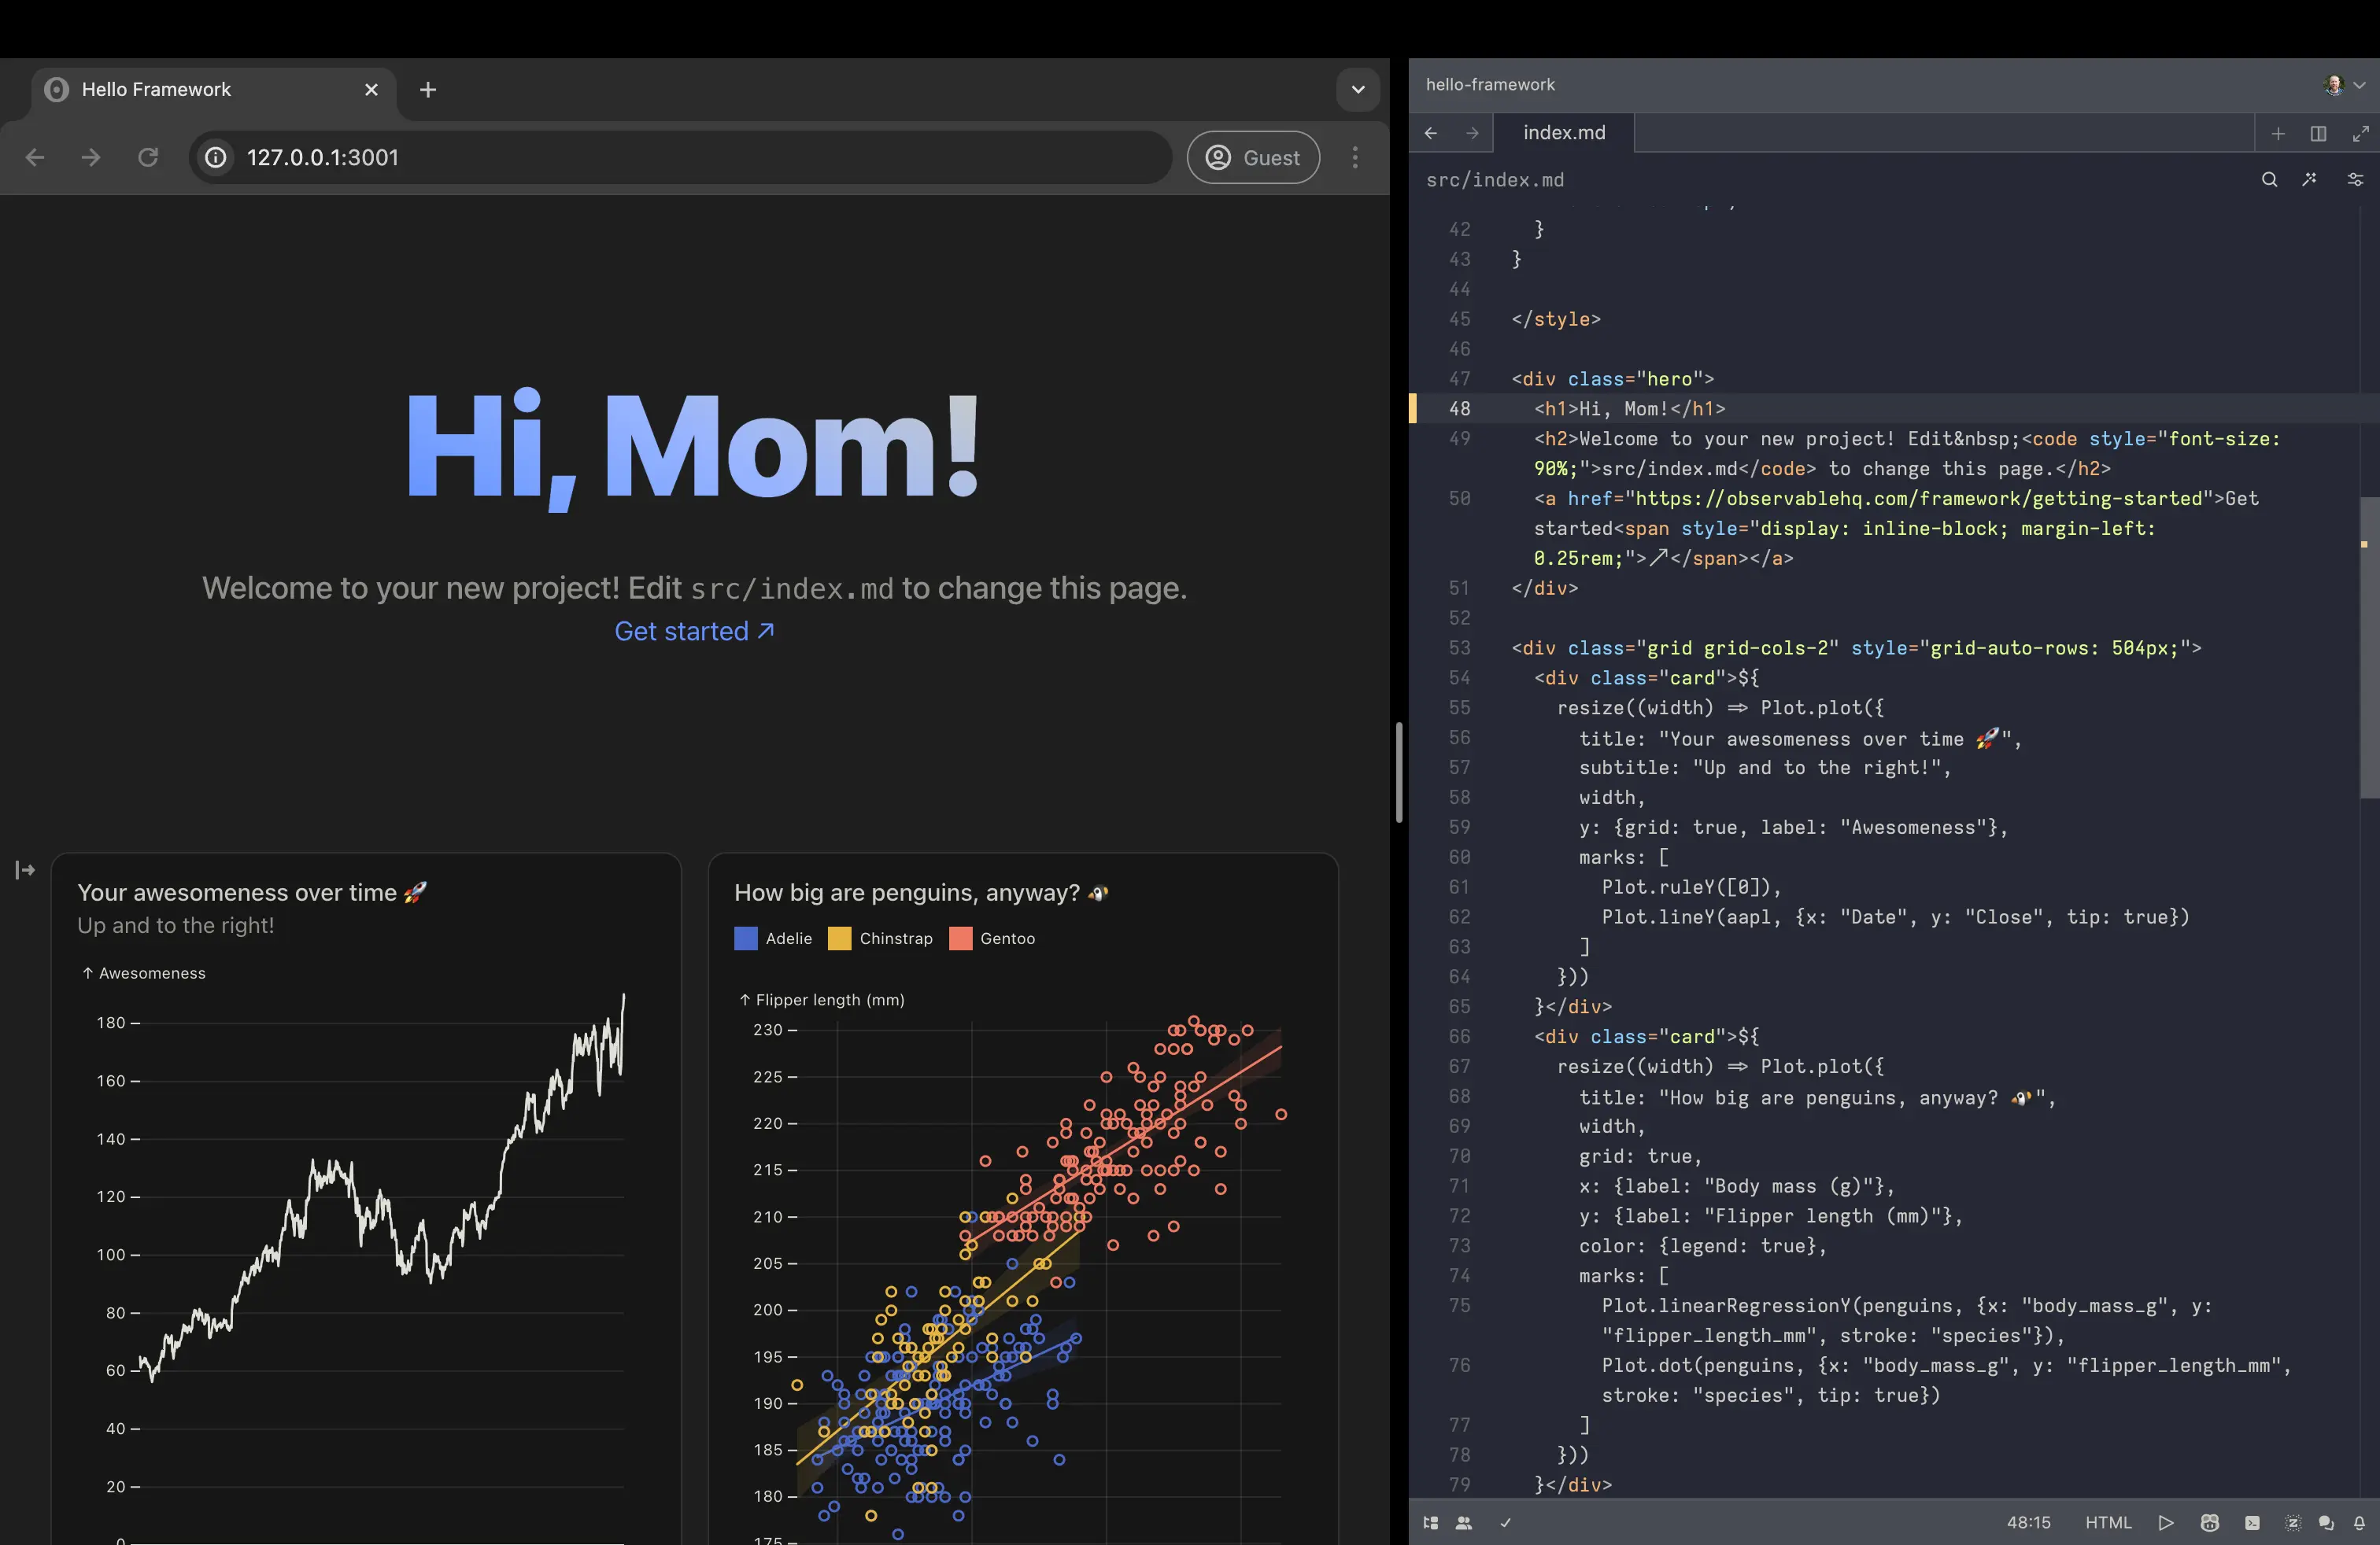
Task: Expand the page sidebar toggle arrow
Action: pos(25,870)
